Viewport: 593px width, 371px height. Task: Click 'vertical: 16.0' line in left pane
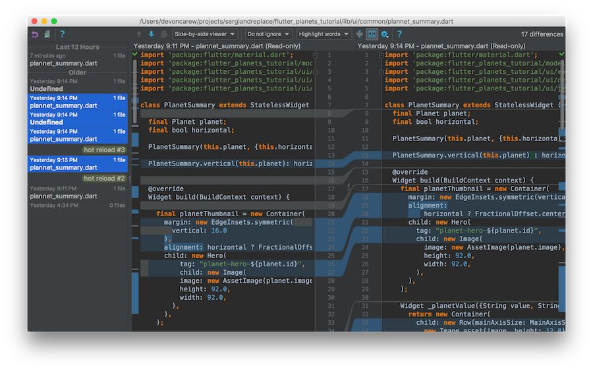[199, 231]
